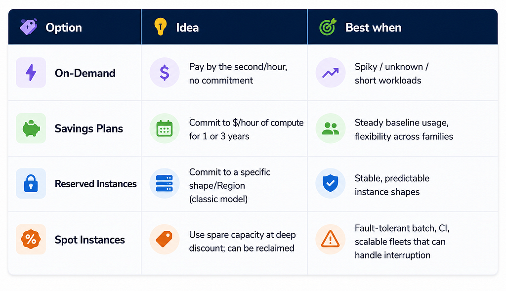Select the blue padlock Reserved Instances icon
This screenshot has width=506, height=291.
coord(31,183)
